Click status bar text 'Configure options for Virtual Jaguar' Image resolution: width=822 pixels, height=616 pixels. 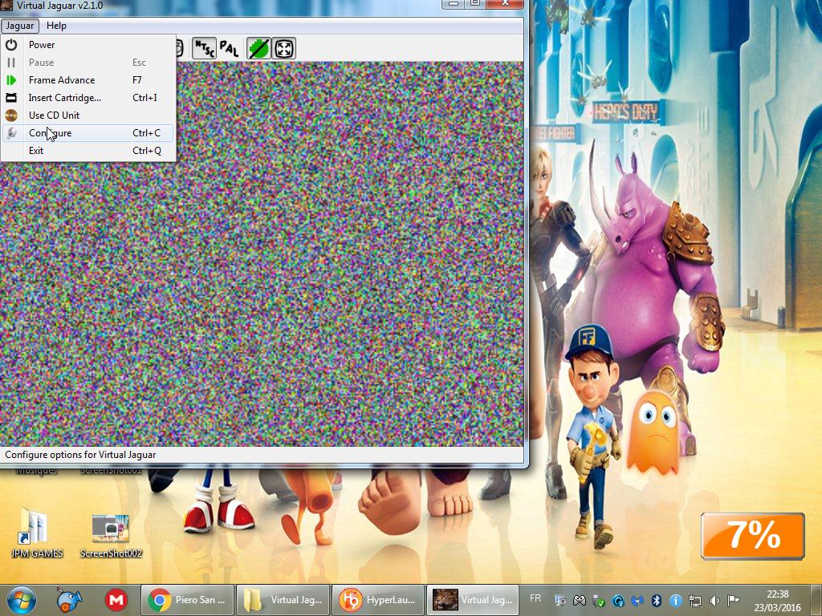[80, 455]
